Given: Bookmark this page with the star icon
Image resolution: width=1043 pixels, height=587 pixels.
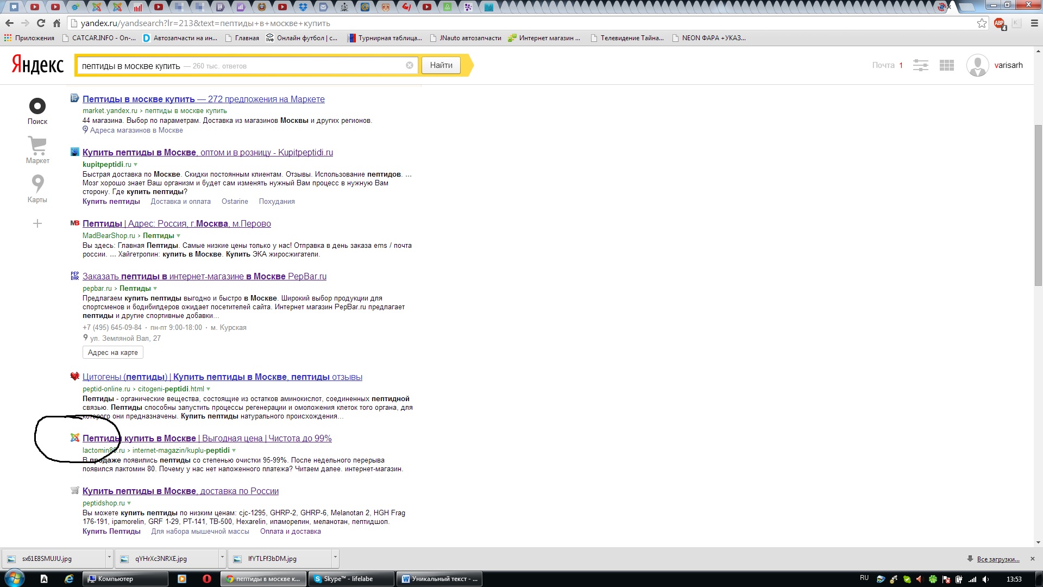Looking at the screenshot, I should point(982,23).
